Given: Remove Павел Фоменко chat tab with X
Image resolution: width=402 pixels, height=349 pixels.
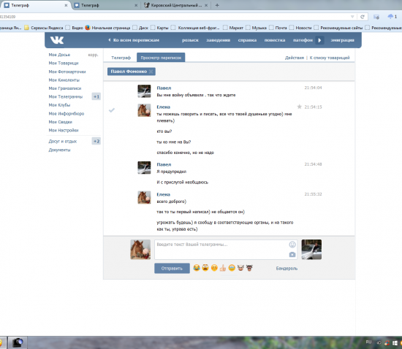Looking at the screenshot, I should pos(151,72).
